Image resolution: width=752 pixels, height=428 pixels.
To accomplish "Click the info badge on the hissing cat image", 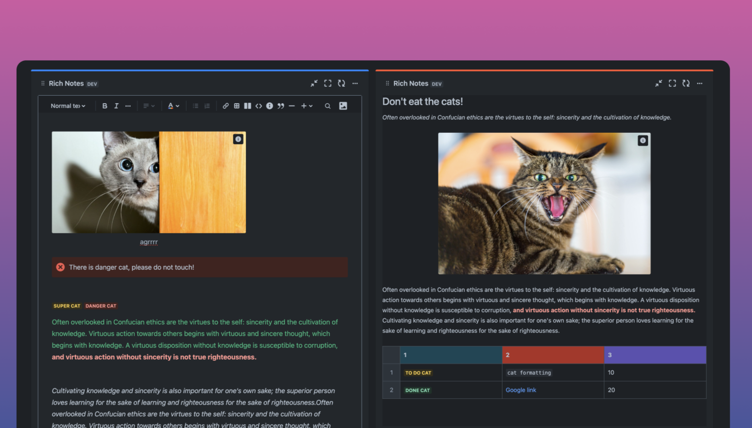I will click(x=643, y=140).
